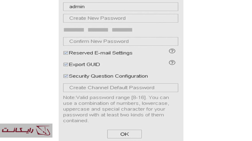Click the third password strength bar

[x=122, y=30]
